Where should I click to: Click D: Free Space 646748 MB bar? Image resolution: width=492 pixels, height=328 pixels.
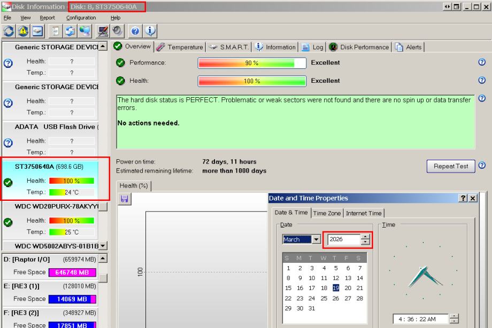pos(72,272)
